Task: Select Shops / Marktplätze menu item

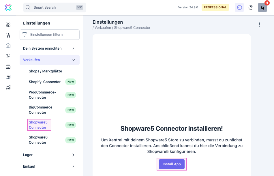Action: (45, 71)
